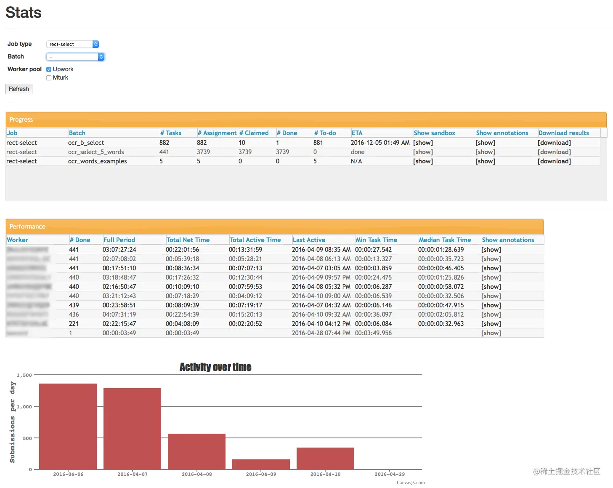Sort Progress table by ETA column
Viewport: 613px width, 488px height.
coord(356,133)
